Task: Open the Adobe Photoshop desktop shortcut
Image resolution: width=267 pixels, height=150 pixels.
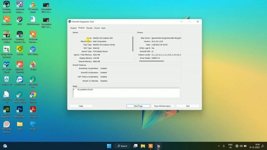Action: pyautogui.click(x=20, y=112)
